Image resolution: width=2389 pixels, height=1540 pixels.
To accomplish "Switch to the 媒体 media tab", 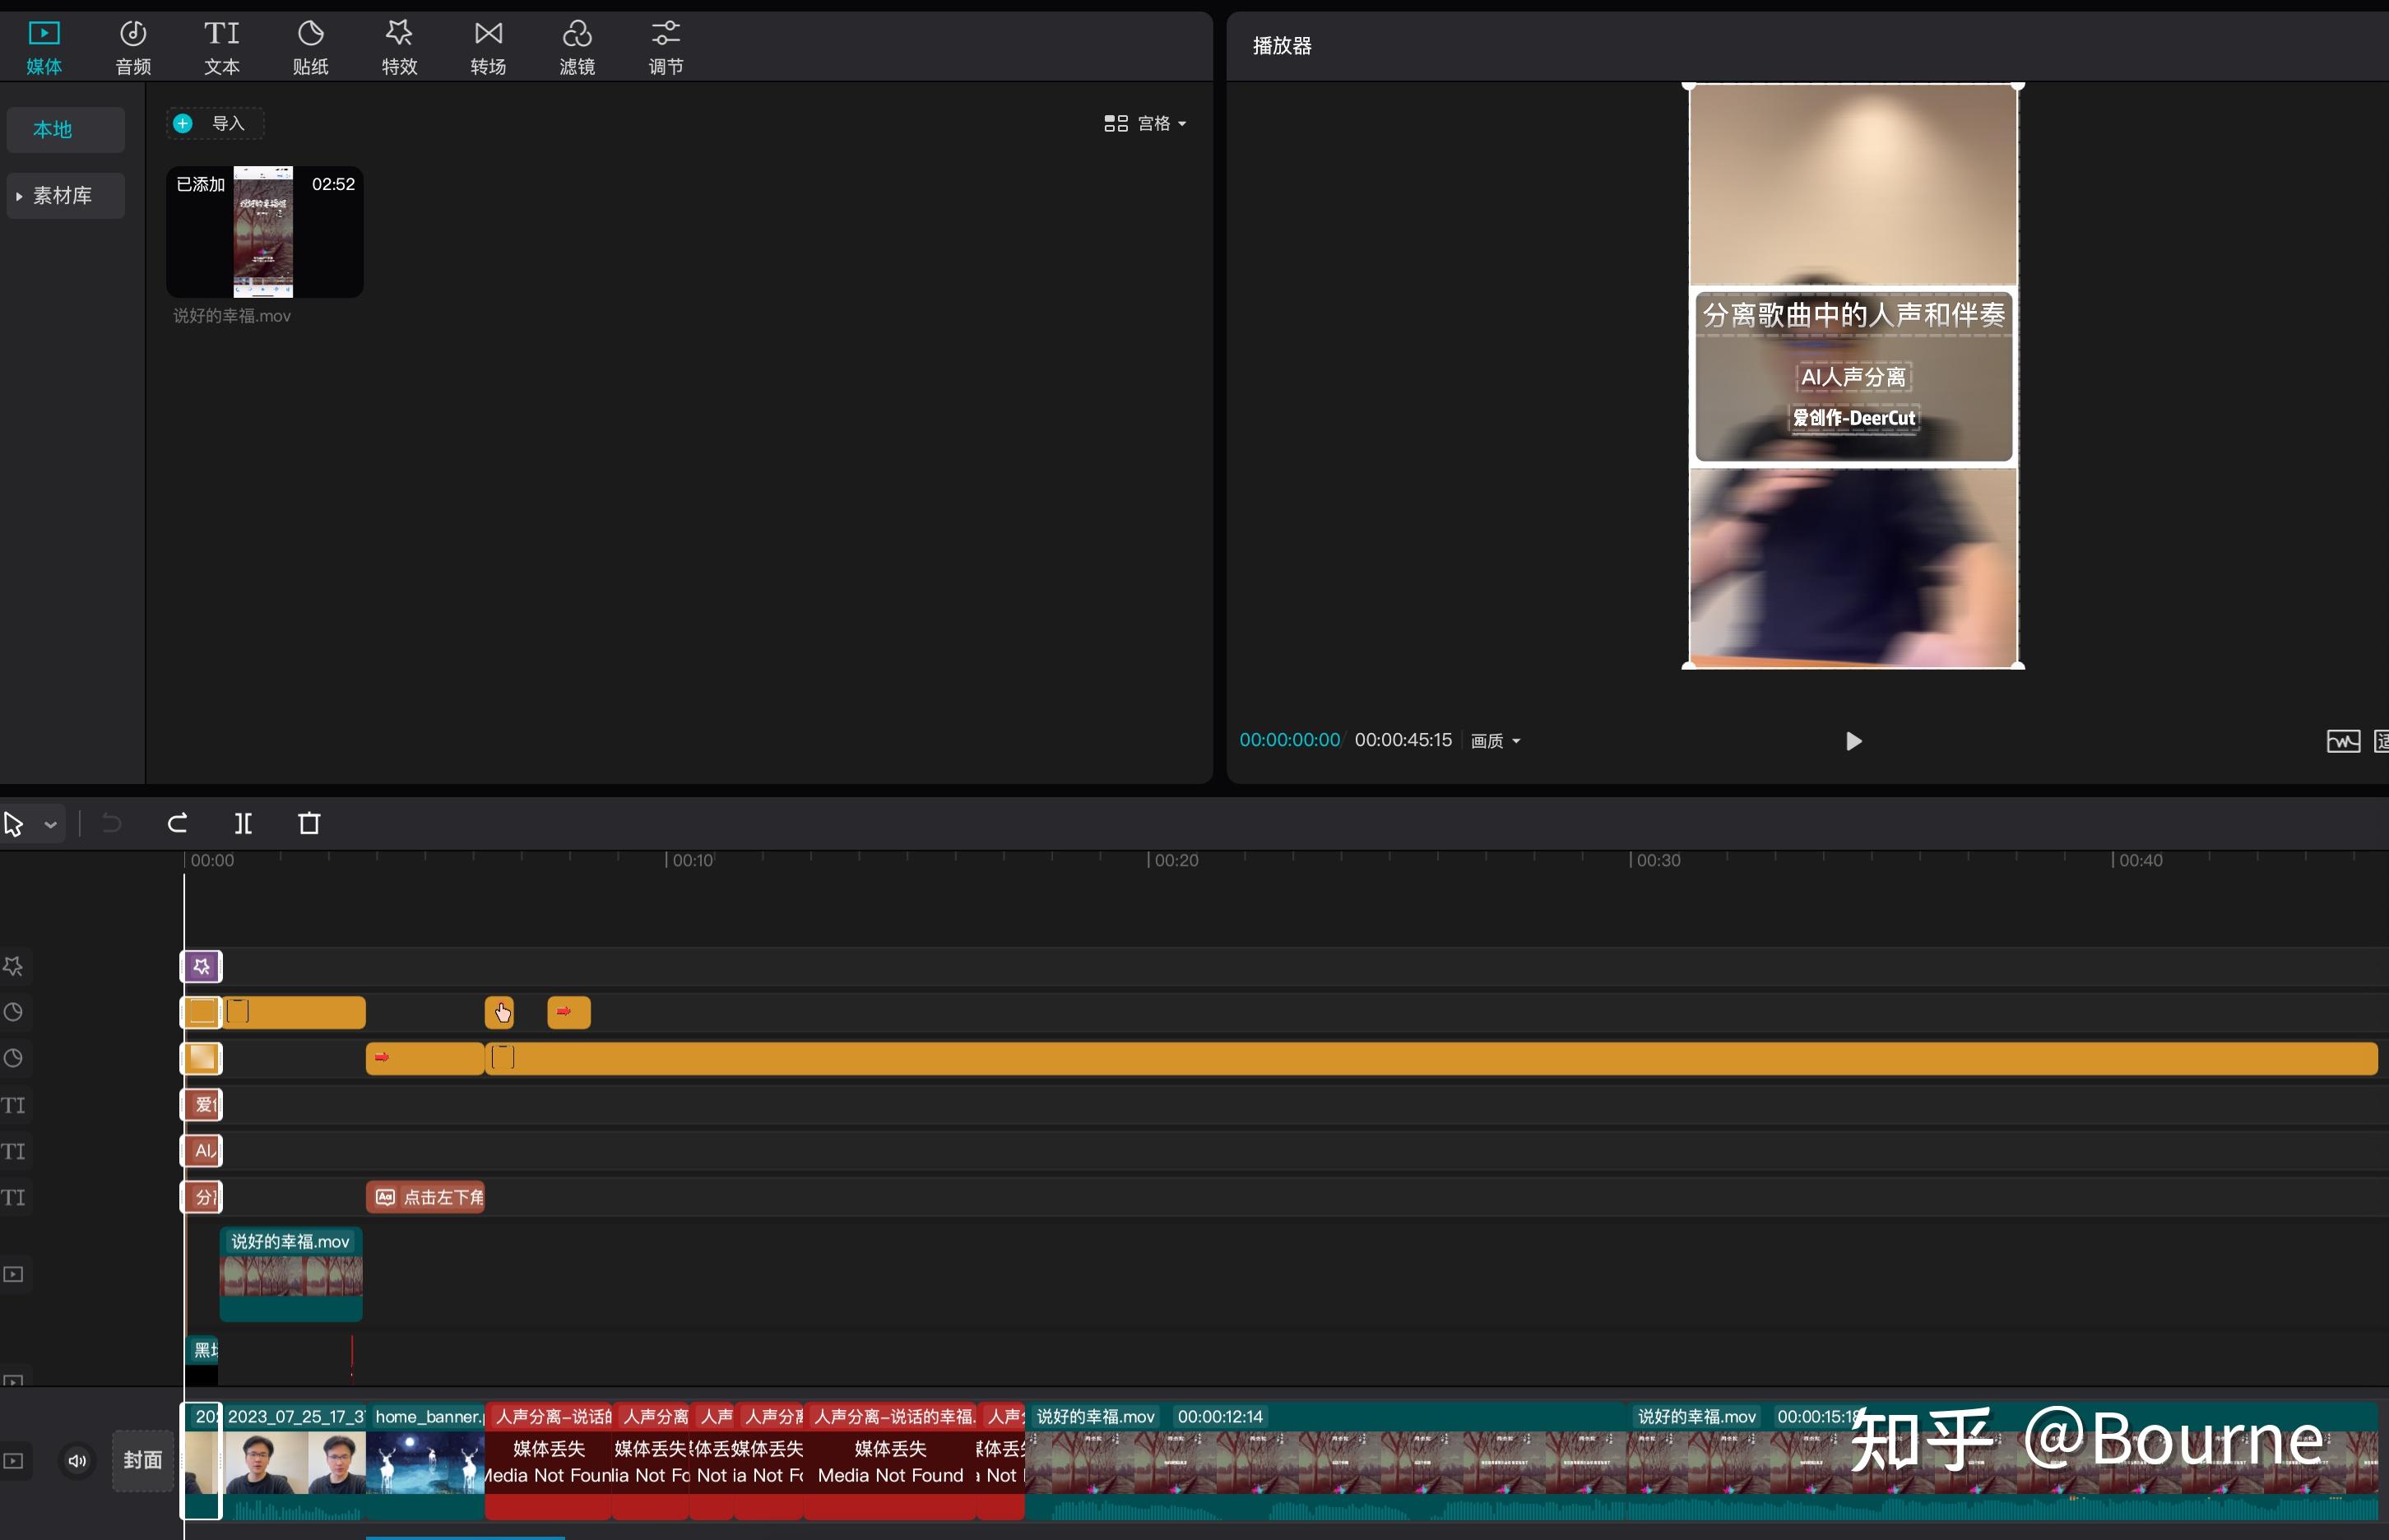I will tap(44, 45).
